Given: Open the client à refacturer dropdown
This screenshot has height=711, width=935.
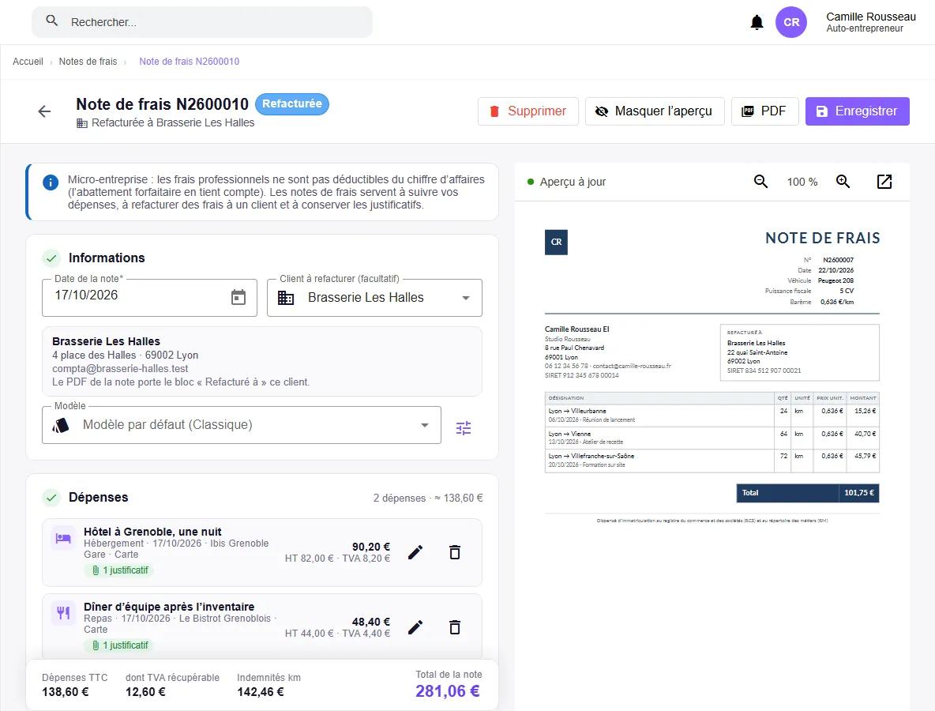Looking at the screenshot, I should [x=374, y=298].
